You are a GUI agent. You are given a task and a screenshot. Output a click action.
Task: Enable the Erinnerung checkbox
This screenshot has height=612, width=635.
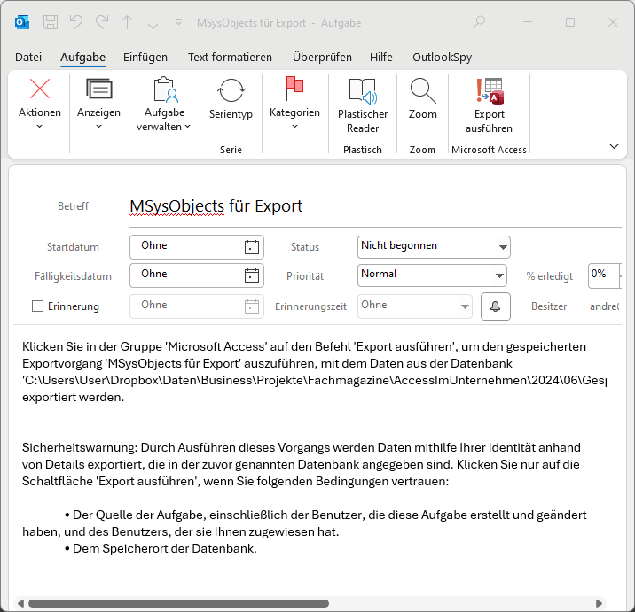pos(37,306)
